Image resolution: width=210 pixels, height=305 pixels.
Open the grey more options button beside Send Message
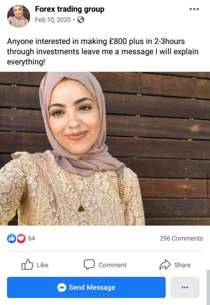click(185, 287)
